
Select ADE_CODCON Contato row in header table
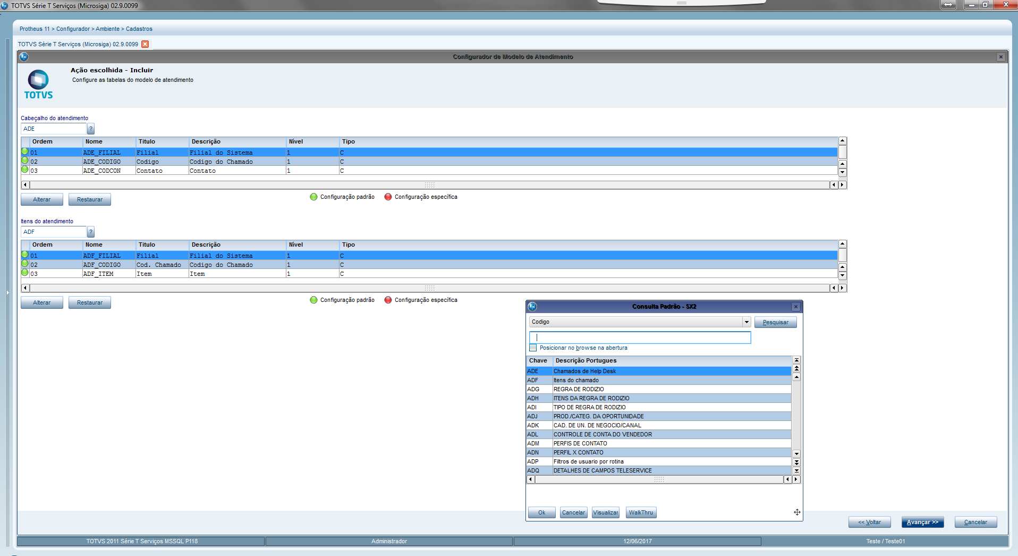tap(429, 171)
